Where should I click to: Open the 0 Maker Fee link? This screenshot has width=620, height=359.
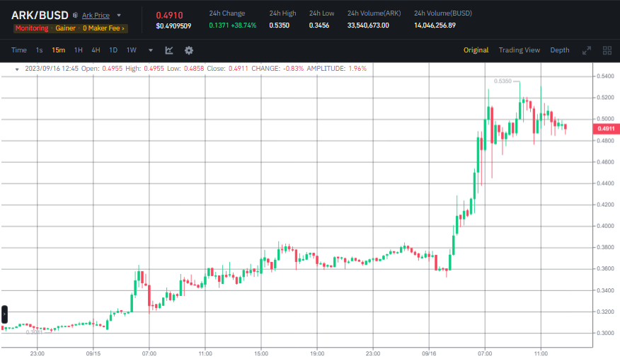pyautogui.click(x=103, y=28)
